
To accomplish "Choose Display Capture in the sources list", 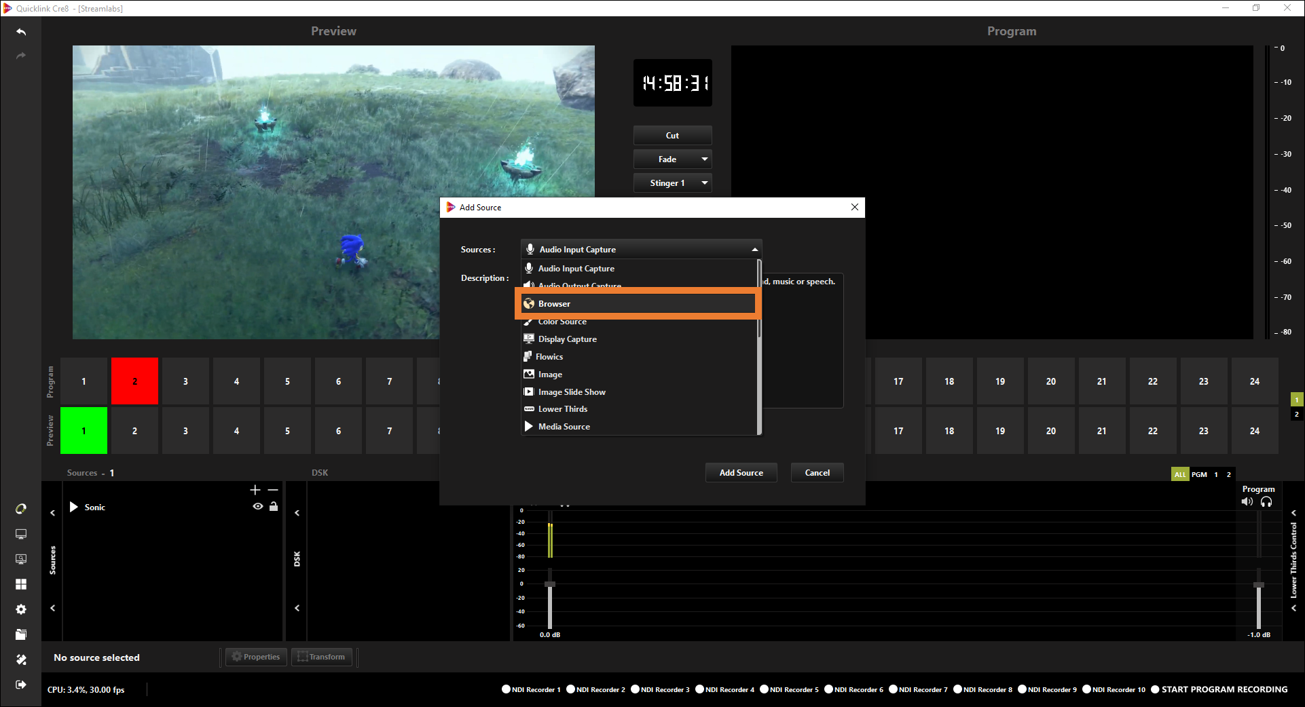I will (568, 339).
